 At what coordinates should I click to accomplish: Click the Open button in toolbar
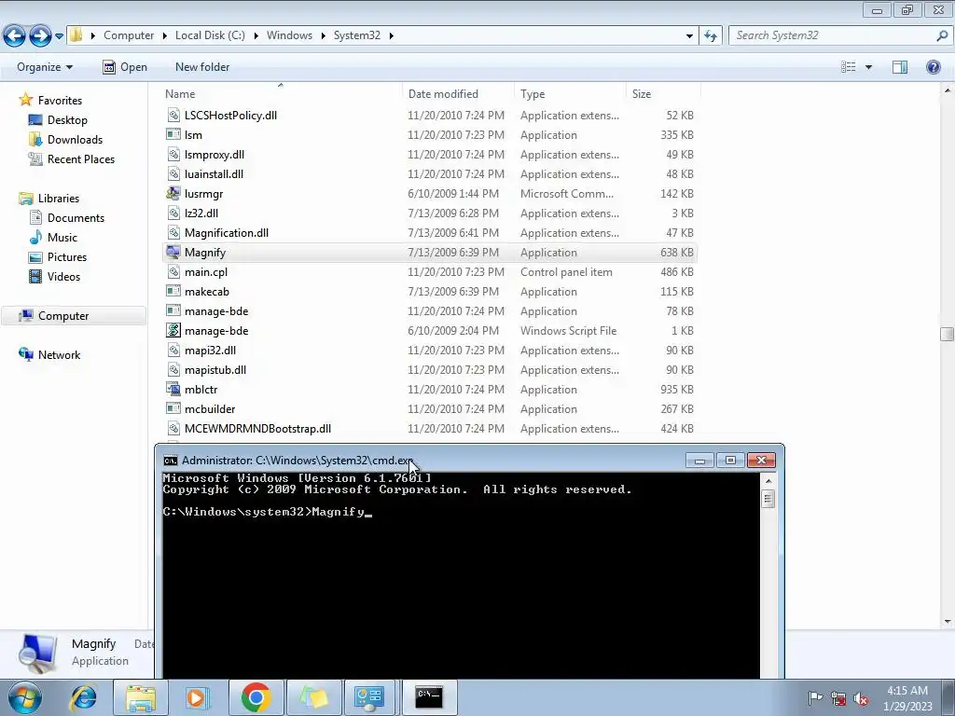coord(125,67)
